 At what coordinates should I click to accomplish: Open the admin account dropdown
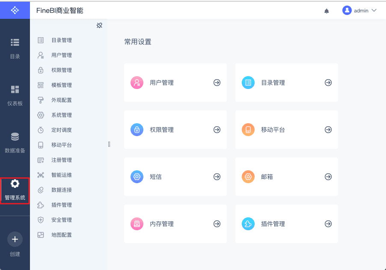[360, 11]
